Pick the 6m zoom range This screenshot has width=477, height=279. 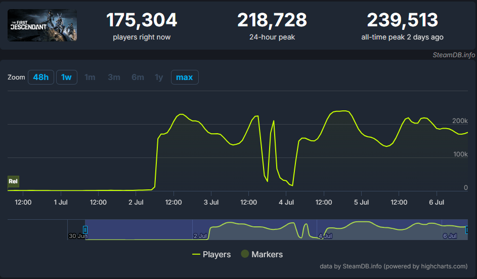pyautogui.click(x=138, y=77)
